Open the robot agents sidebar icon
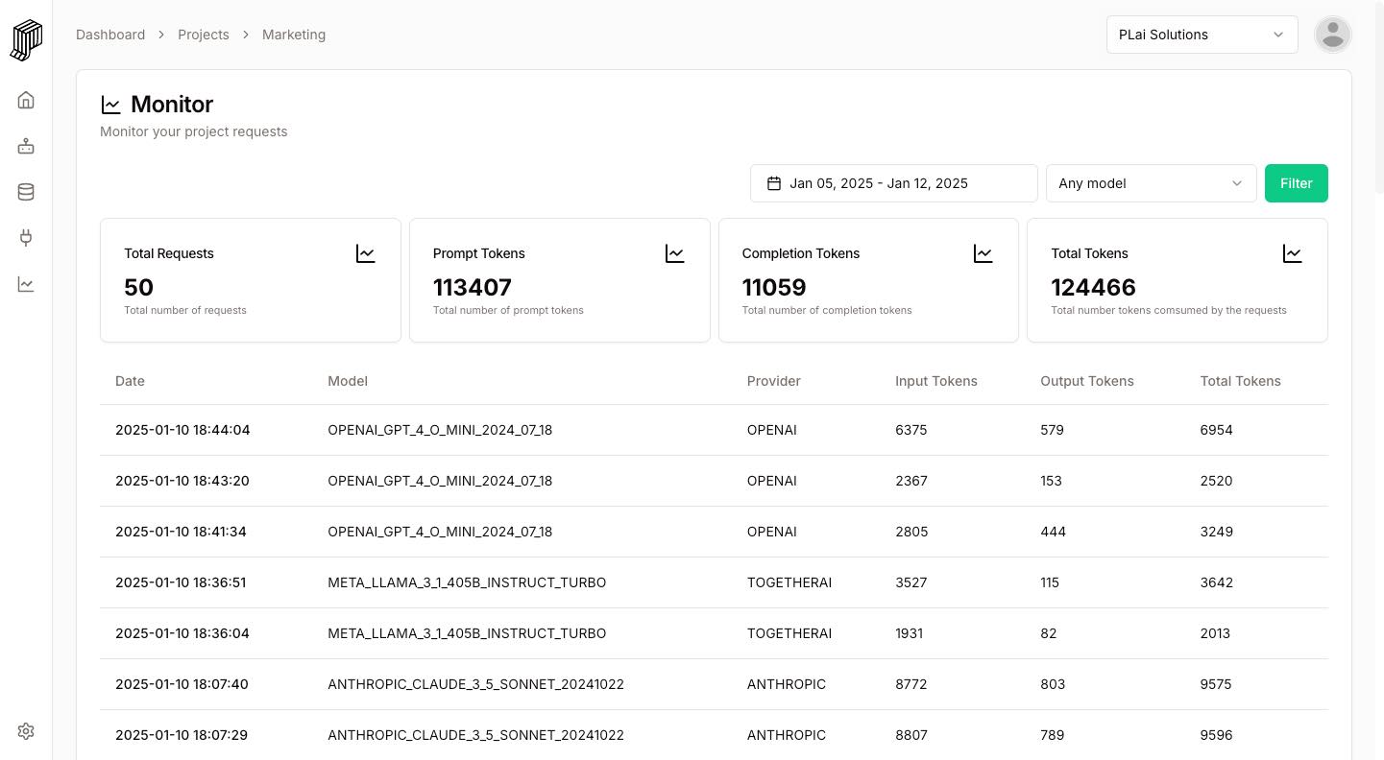 (x=26, y=146)
